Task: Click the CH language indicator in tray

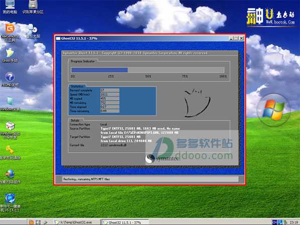Action: pos(274,222)
